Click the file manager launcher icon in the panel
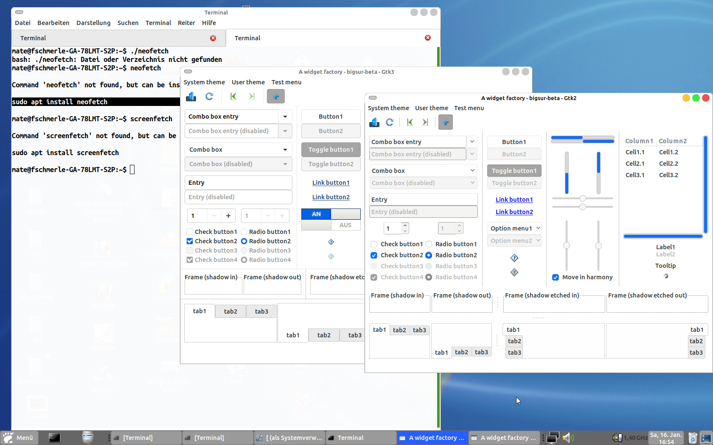 point(88,438)
